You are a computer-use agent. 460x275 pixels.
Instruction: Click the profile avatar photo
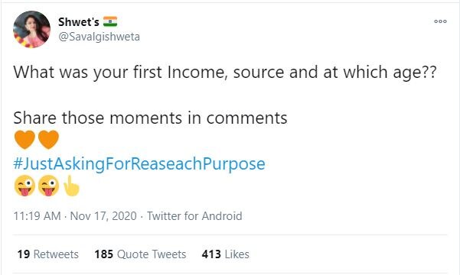[x=31, y=29]
